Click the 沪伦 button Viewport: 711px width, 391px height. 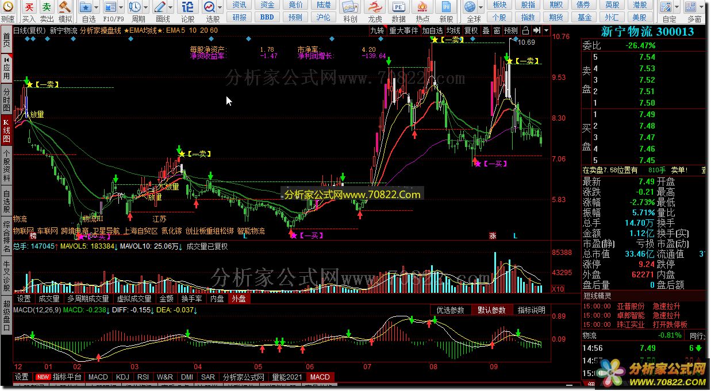click(x=324, y=17)
